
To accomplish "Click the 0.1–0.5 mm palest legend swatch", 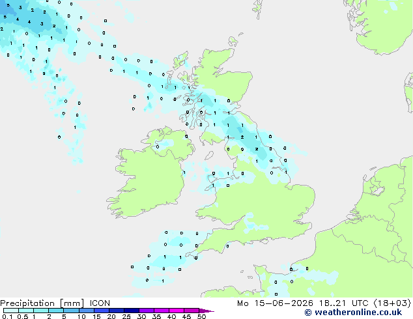I will click(x=11, y=311).
